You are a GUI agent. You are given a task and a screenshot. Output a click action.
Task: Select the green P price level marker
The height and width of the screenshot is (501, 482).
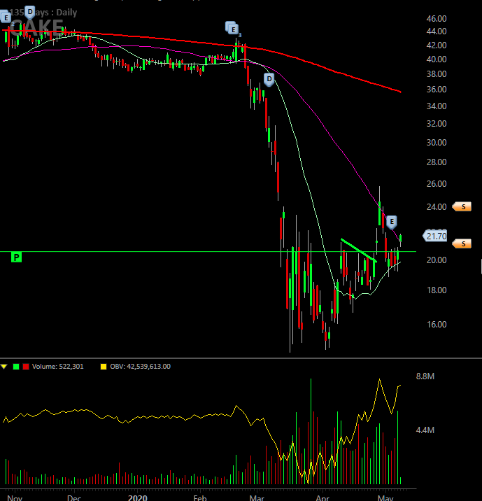(16, 257)
